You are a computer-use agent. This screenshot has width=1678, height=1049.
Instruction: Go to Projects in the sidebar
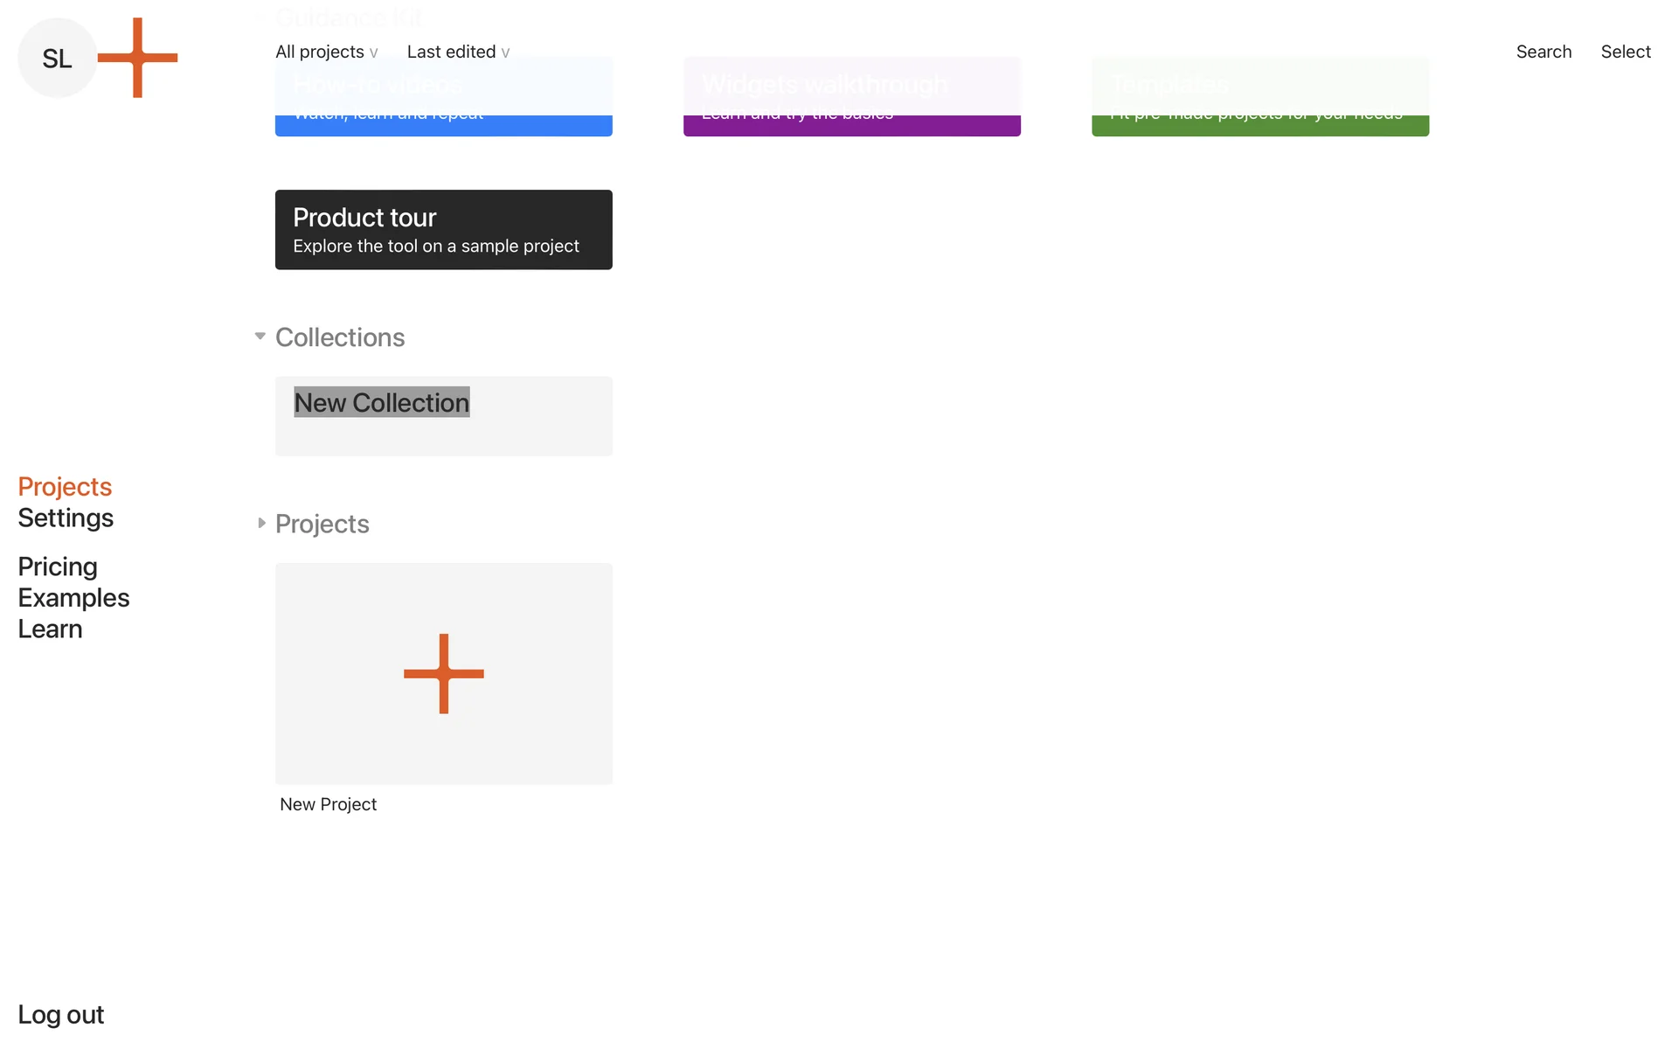coord(65,486)
